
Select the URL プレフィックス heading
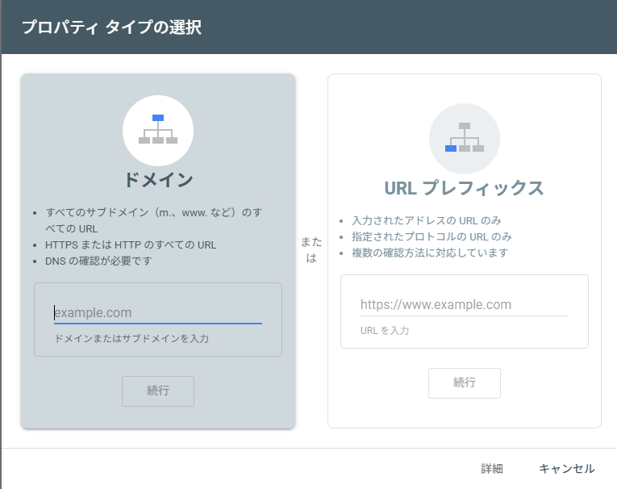pos(464,188)
